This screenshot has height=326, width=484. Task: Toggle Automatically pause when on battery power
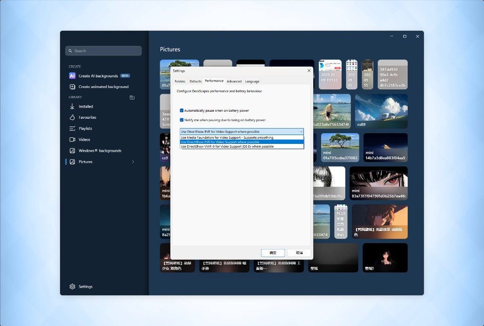[x=181, y=110]
